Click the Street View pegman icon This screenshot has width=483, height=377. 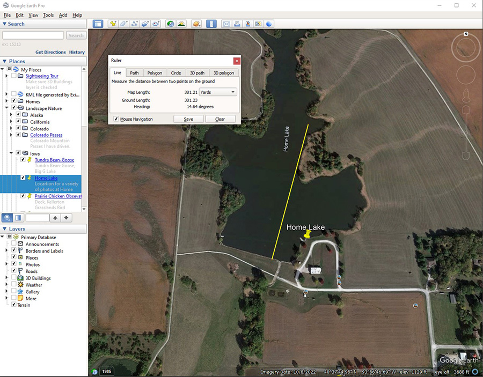tap(466, 95)
